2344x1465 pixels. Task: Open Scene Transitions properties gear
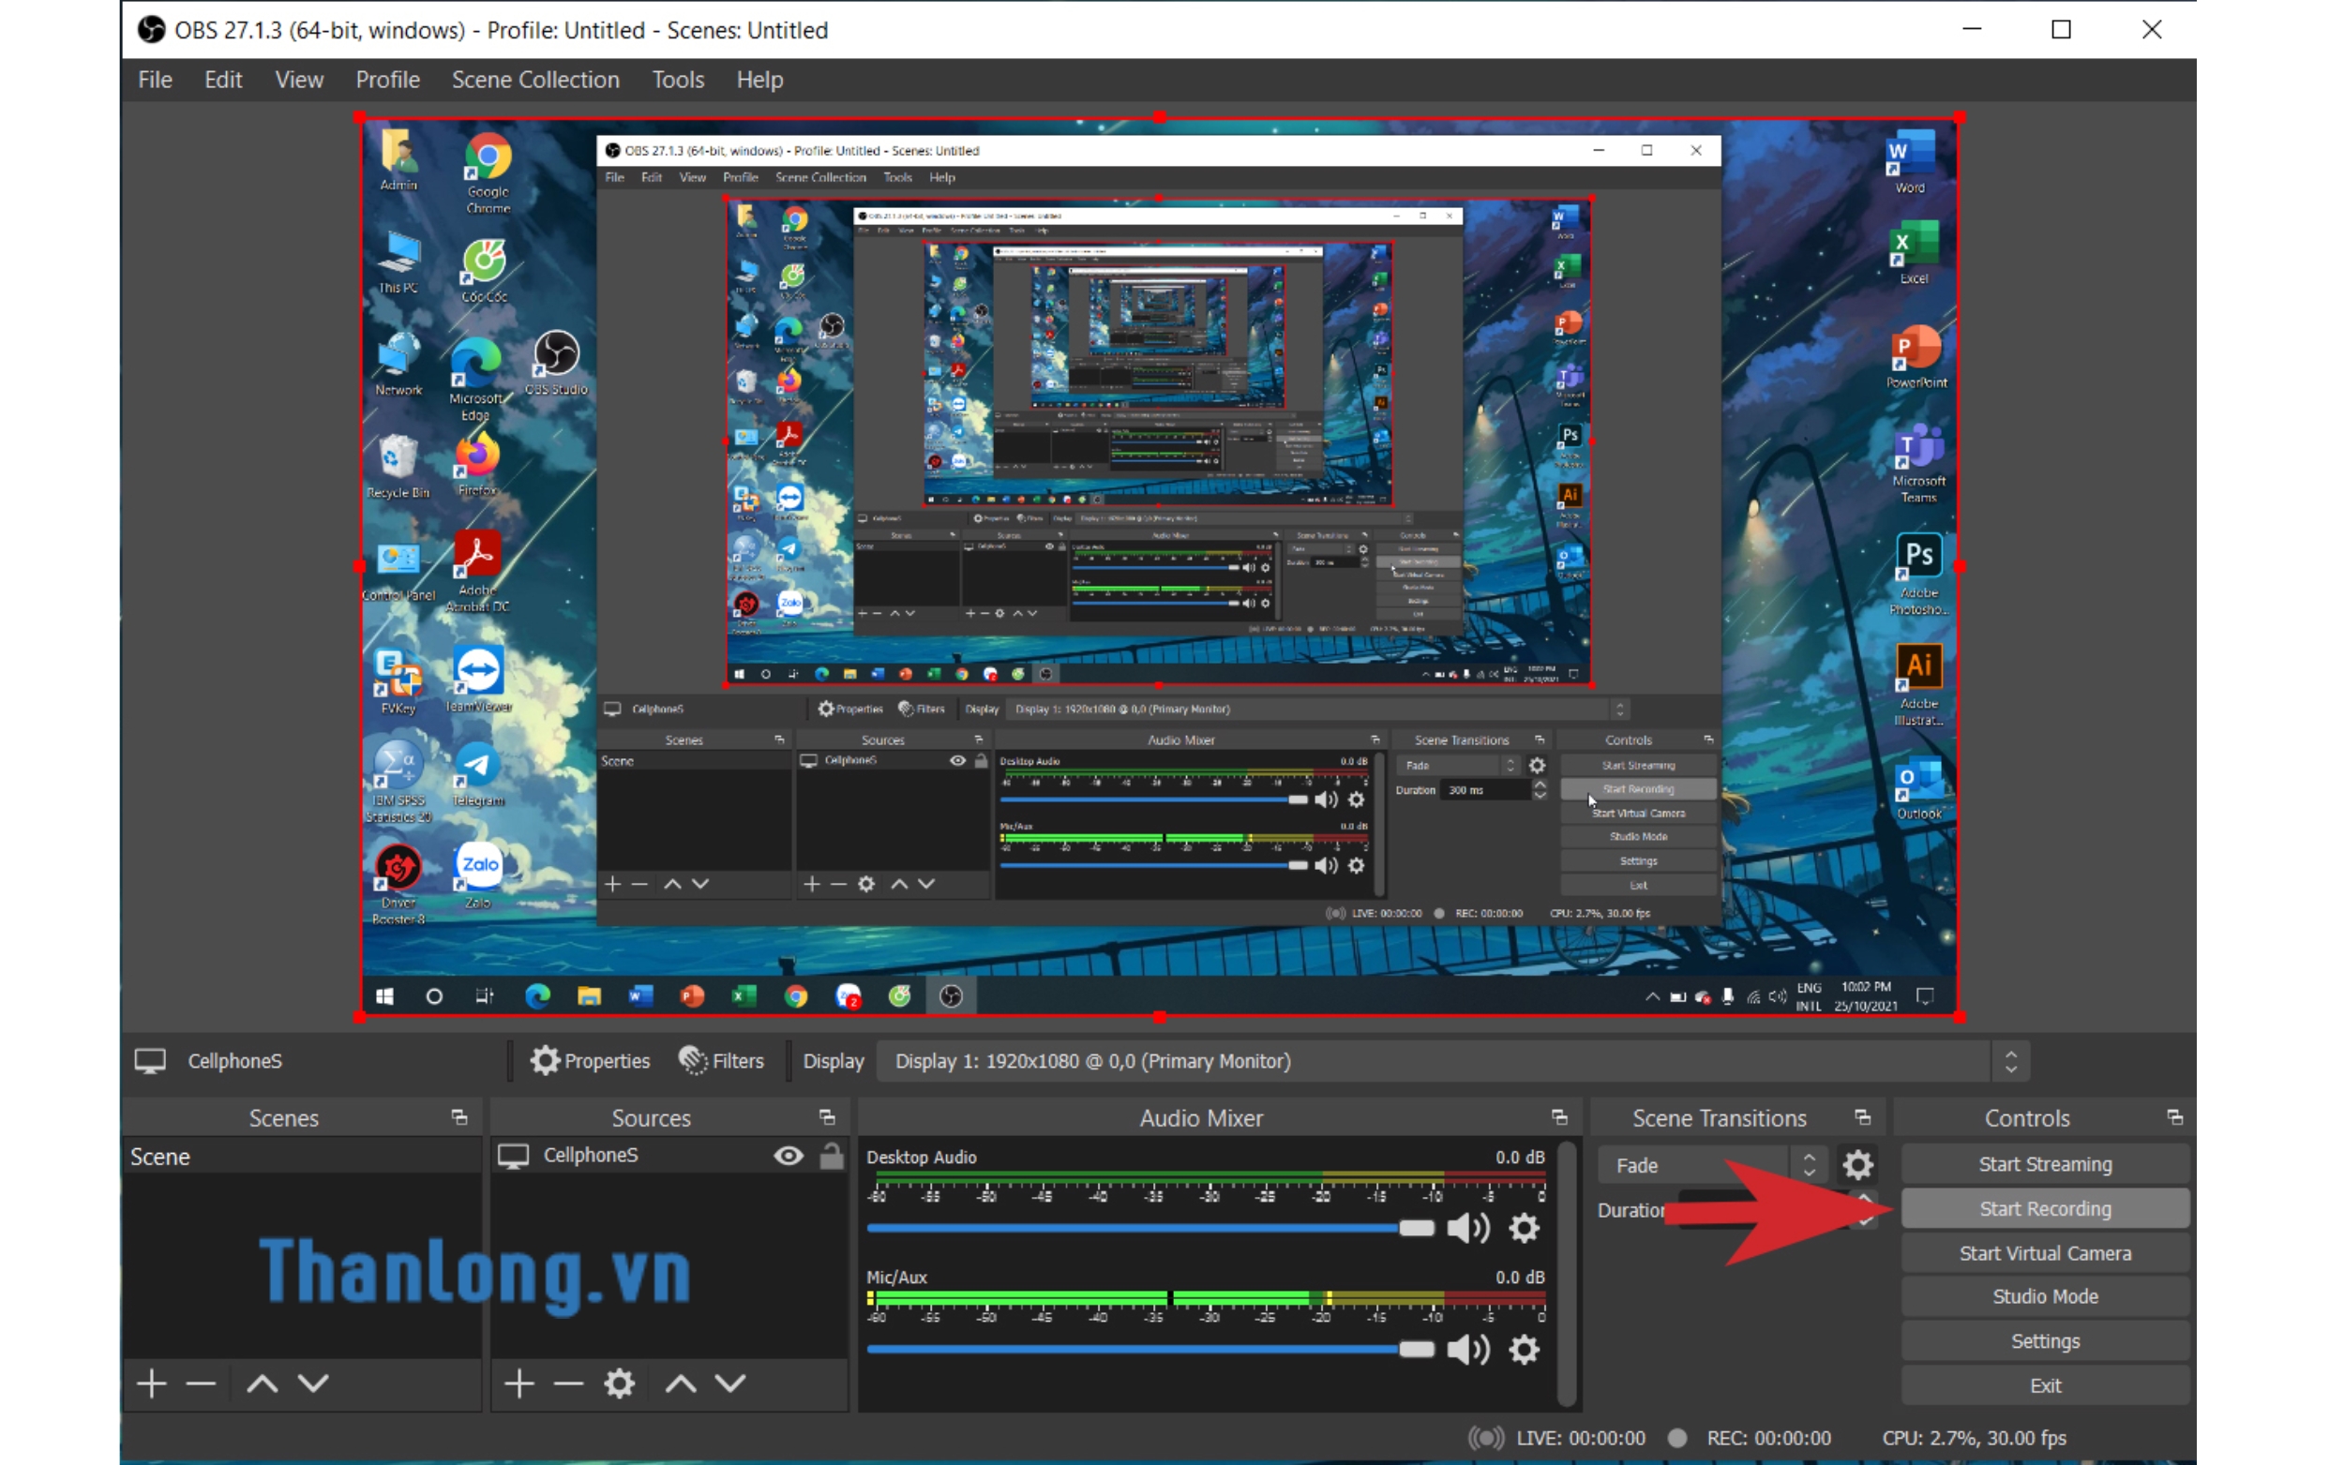[x=1856, y=1165]
